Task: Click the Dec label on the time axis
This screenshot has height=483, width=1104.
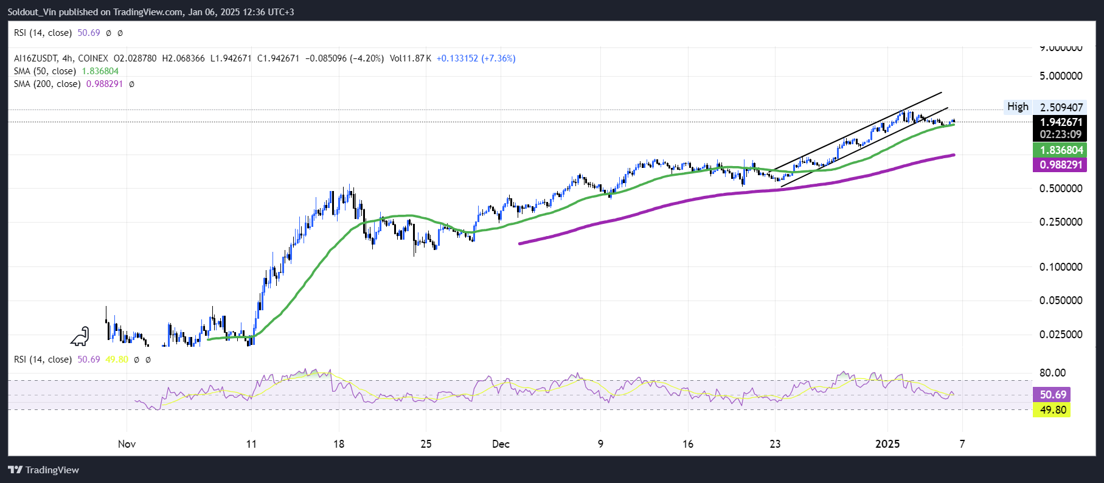Action: [501, 444]
